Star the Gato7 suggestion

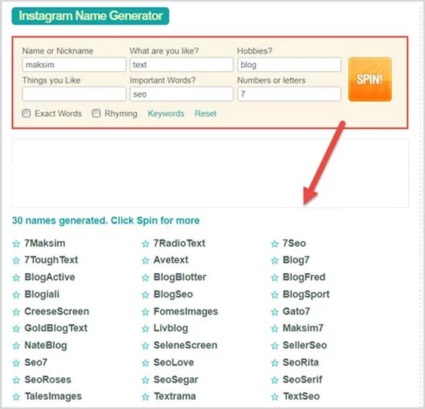tap(275, 312)
